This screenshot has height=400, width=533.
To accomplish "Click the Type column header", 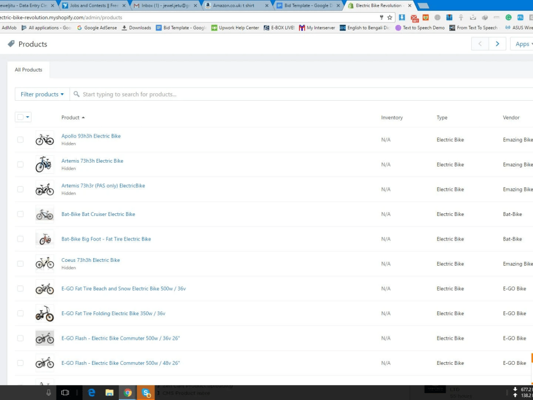I will pos(442,117).
